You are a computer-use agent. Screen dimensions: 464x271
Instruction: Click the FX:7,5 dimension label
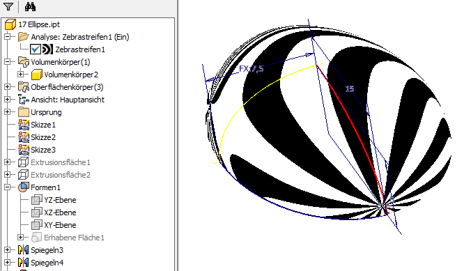[x=252, y=69]
